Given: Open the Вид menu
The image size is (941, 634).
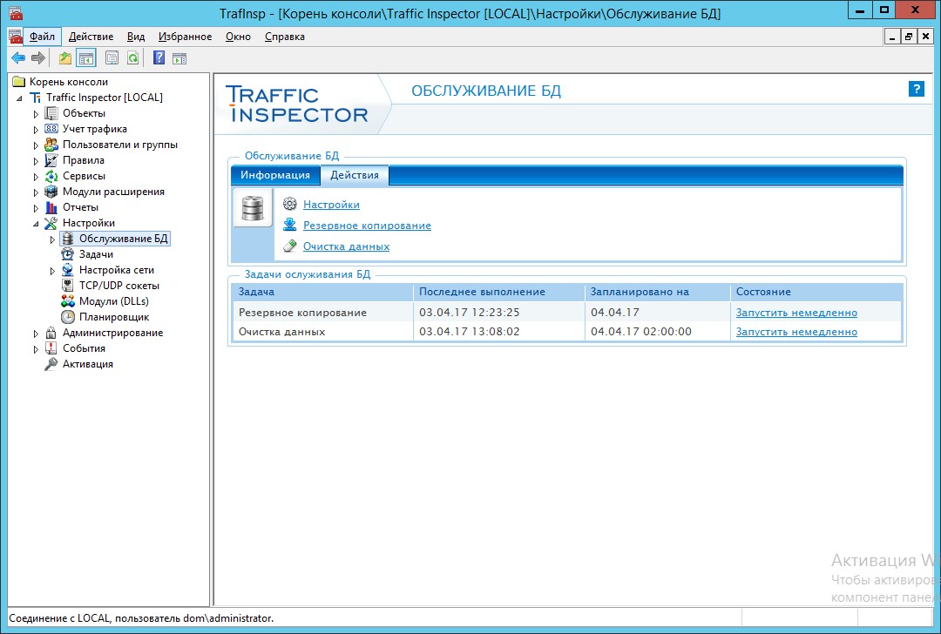Looking at the screenshot, I should pos(136,37).
